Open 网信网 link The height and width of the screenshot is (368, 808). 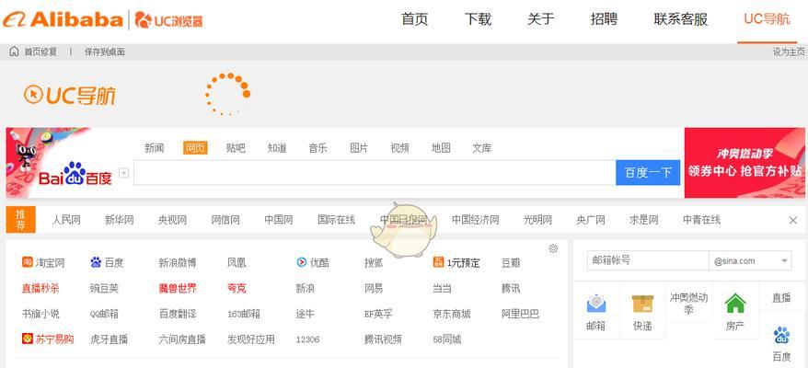(x=225, y=220)
